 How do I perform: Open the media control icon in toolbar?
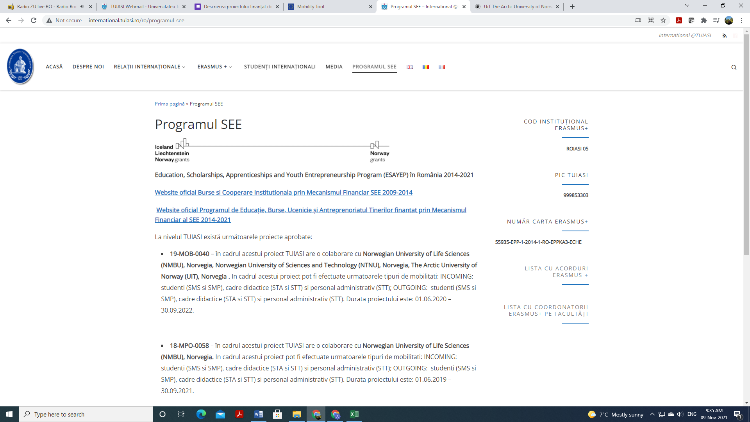[716, 20]
